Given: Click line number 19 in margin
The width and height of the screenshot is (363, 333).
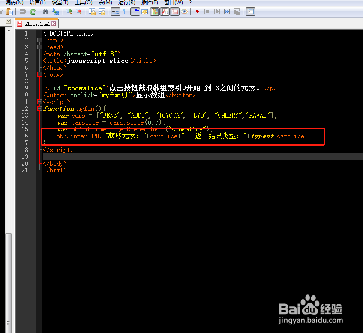Looking at the screenshot, I should click(x=25, y=157).
